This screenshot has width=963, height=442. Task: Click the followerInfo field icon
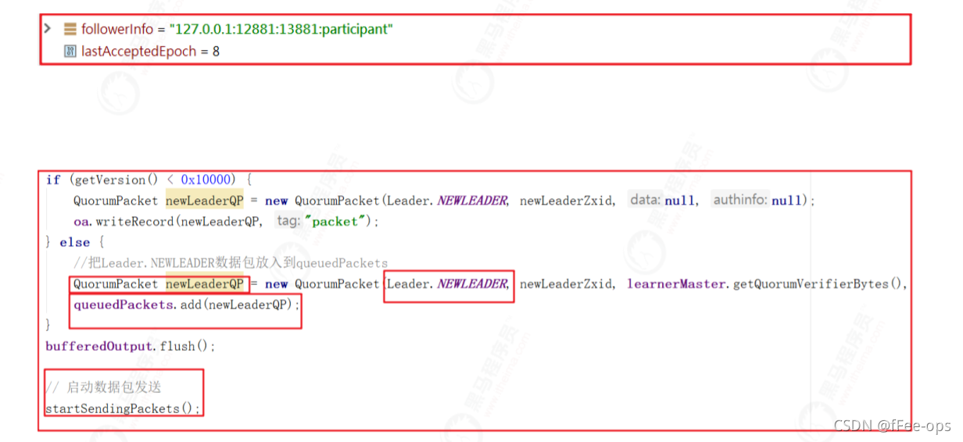70,30
